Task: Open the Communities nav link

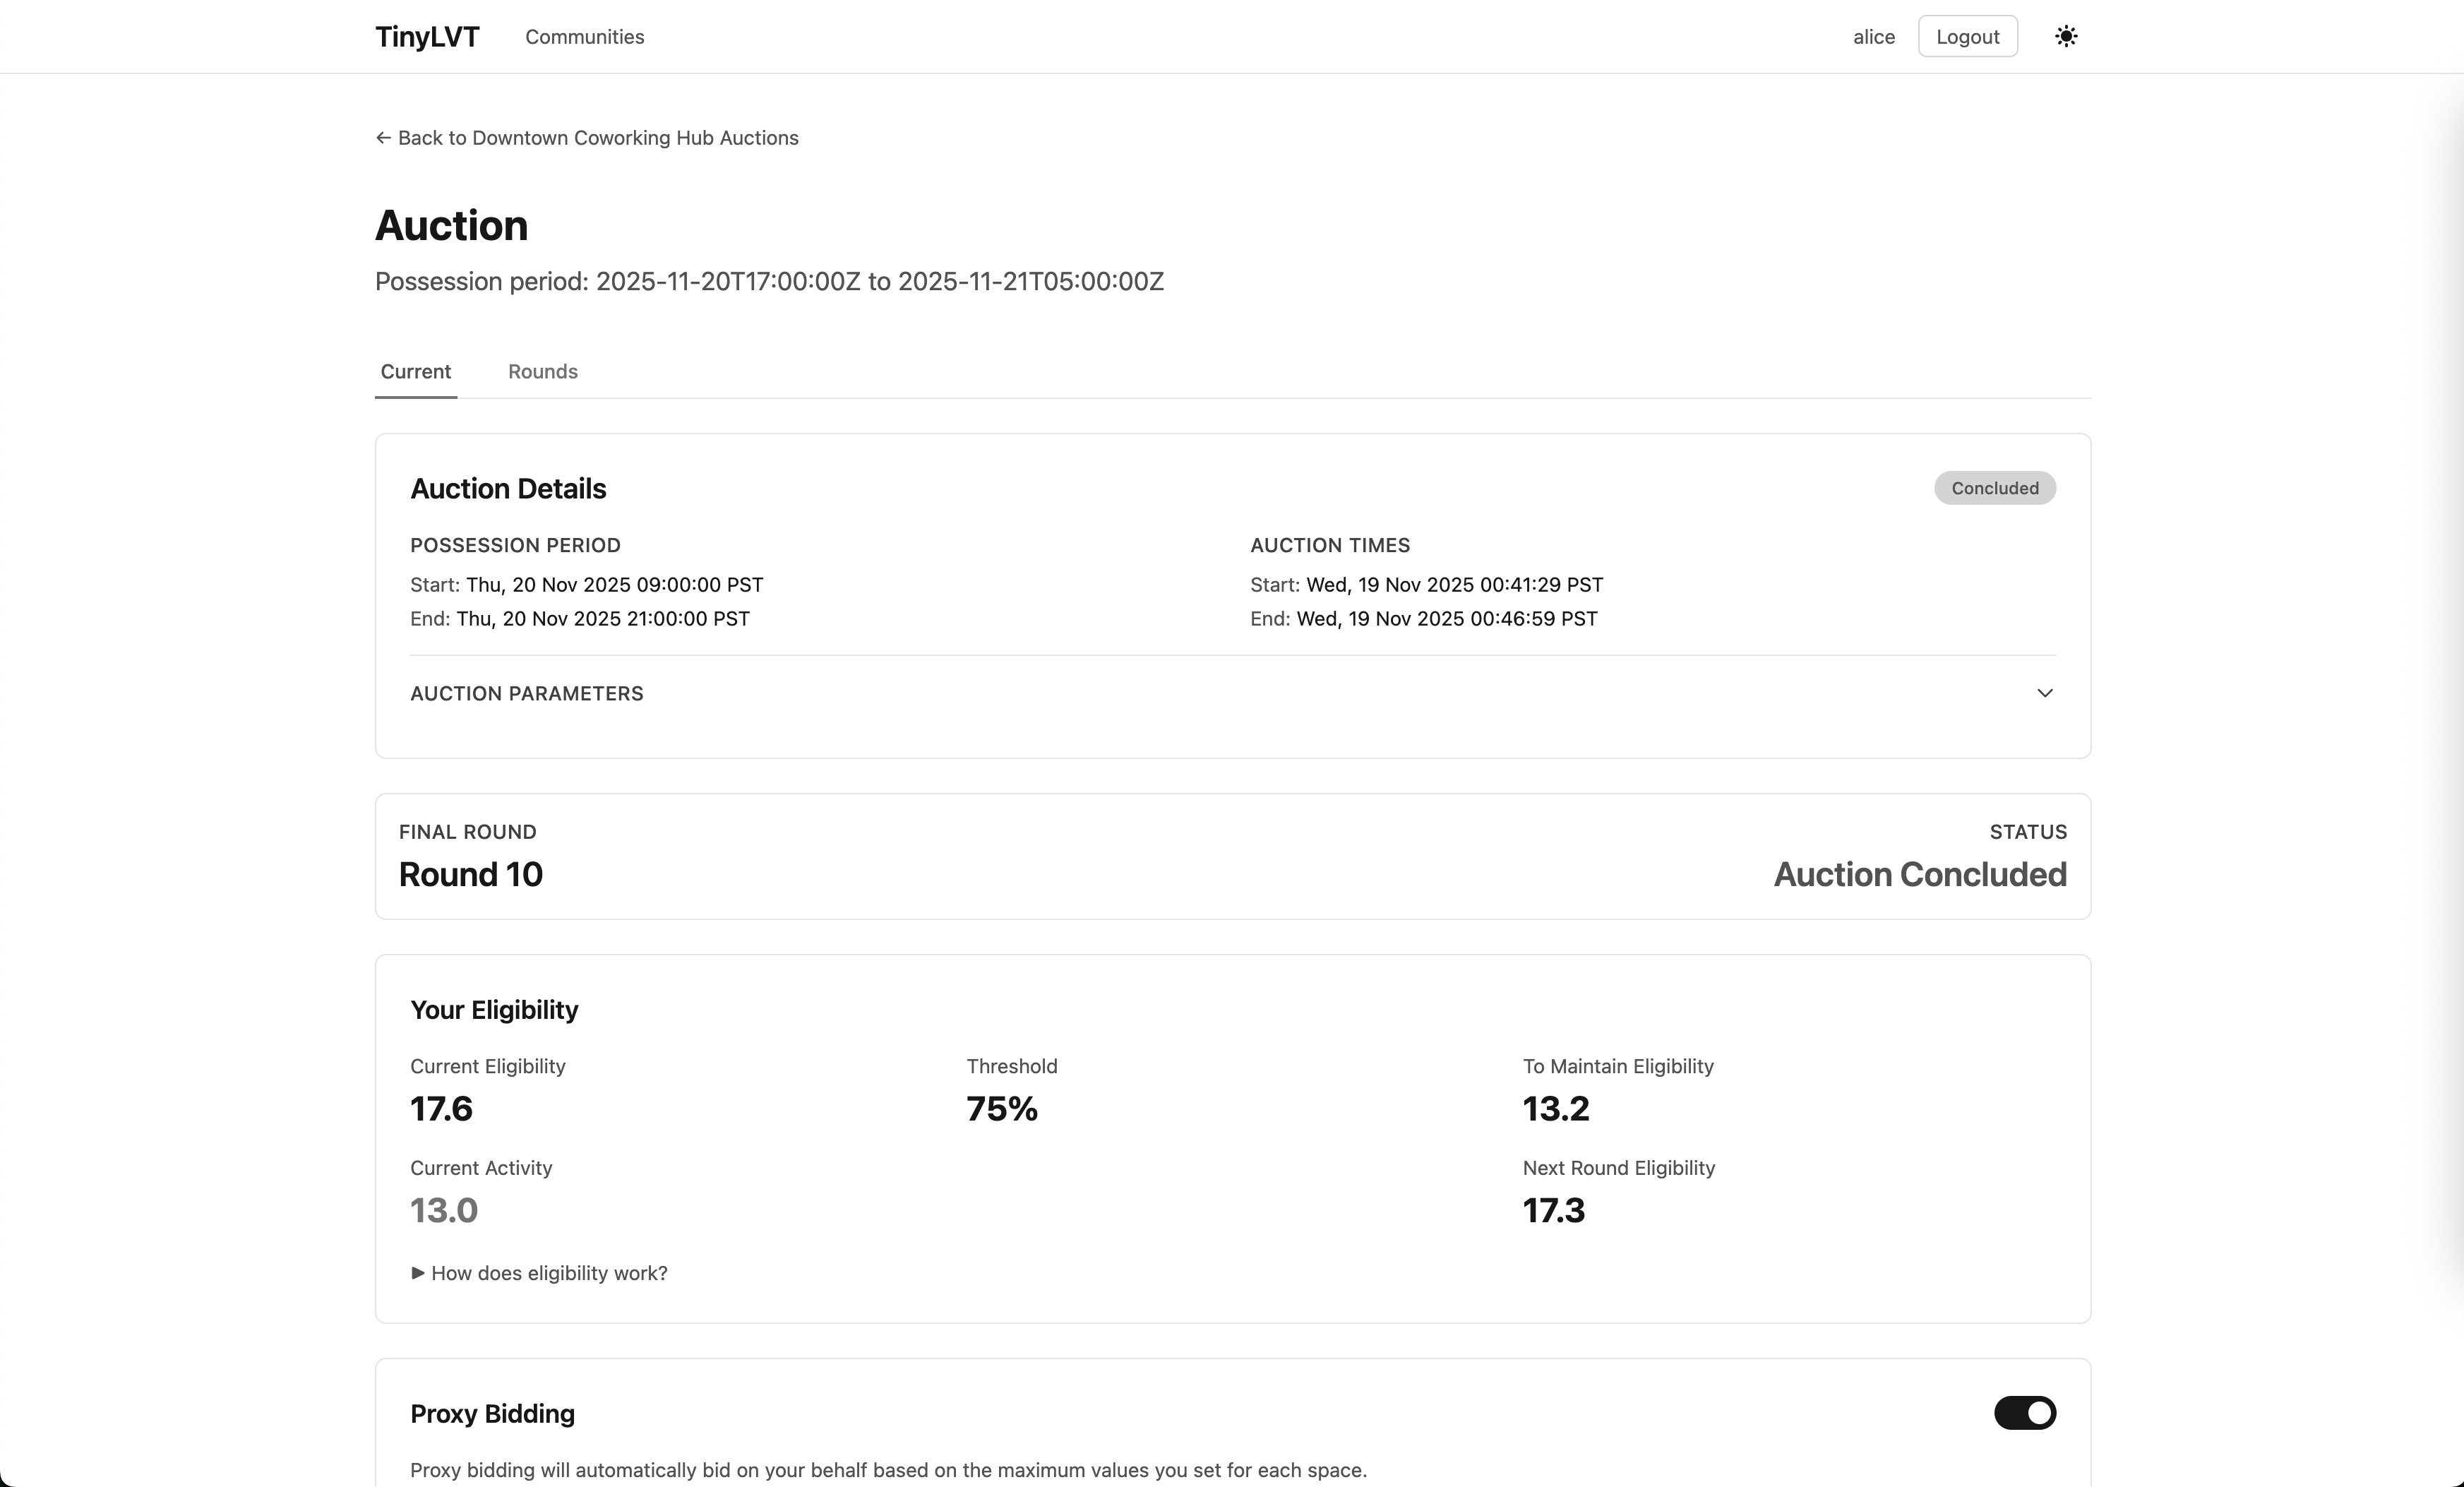Action: 584,37
